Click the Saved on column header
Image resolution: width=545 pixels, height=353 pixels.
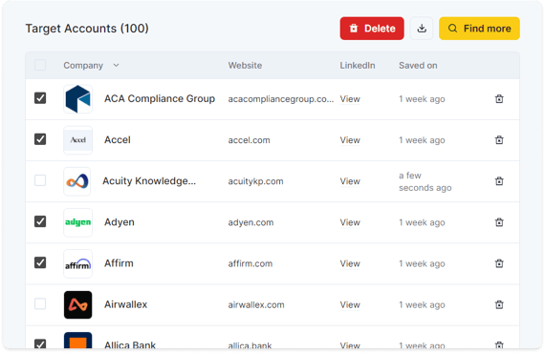pyautogui.click(x=418, y=66)
